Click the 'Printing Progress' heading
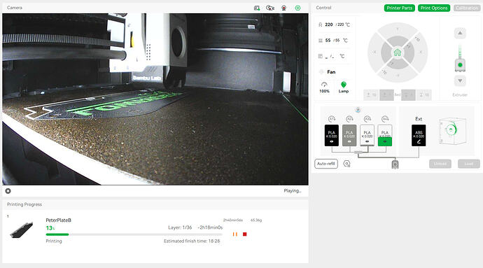The image size is (483, 268). pos(24,204)
